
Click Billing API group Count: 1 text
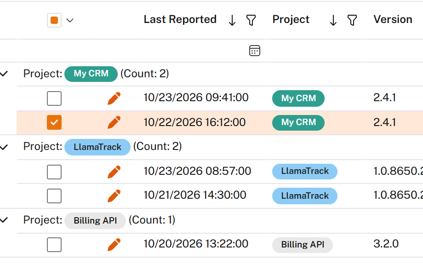(152, 220)
